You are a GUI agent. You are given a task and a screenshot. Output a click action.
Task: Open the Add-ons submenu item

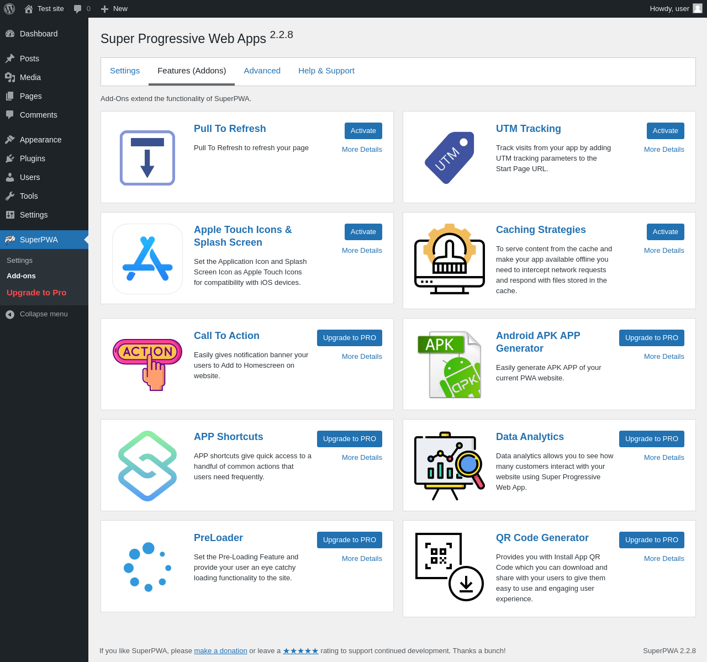(21, 276)
